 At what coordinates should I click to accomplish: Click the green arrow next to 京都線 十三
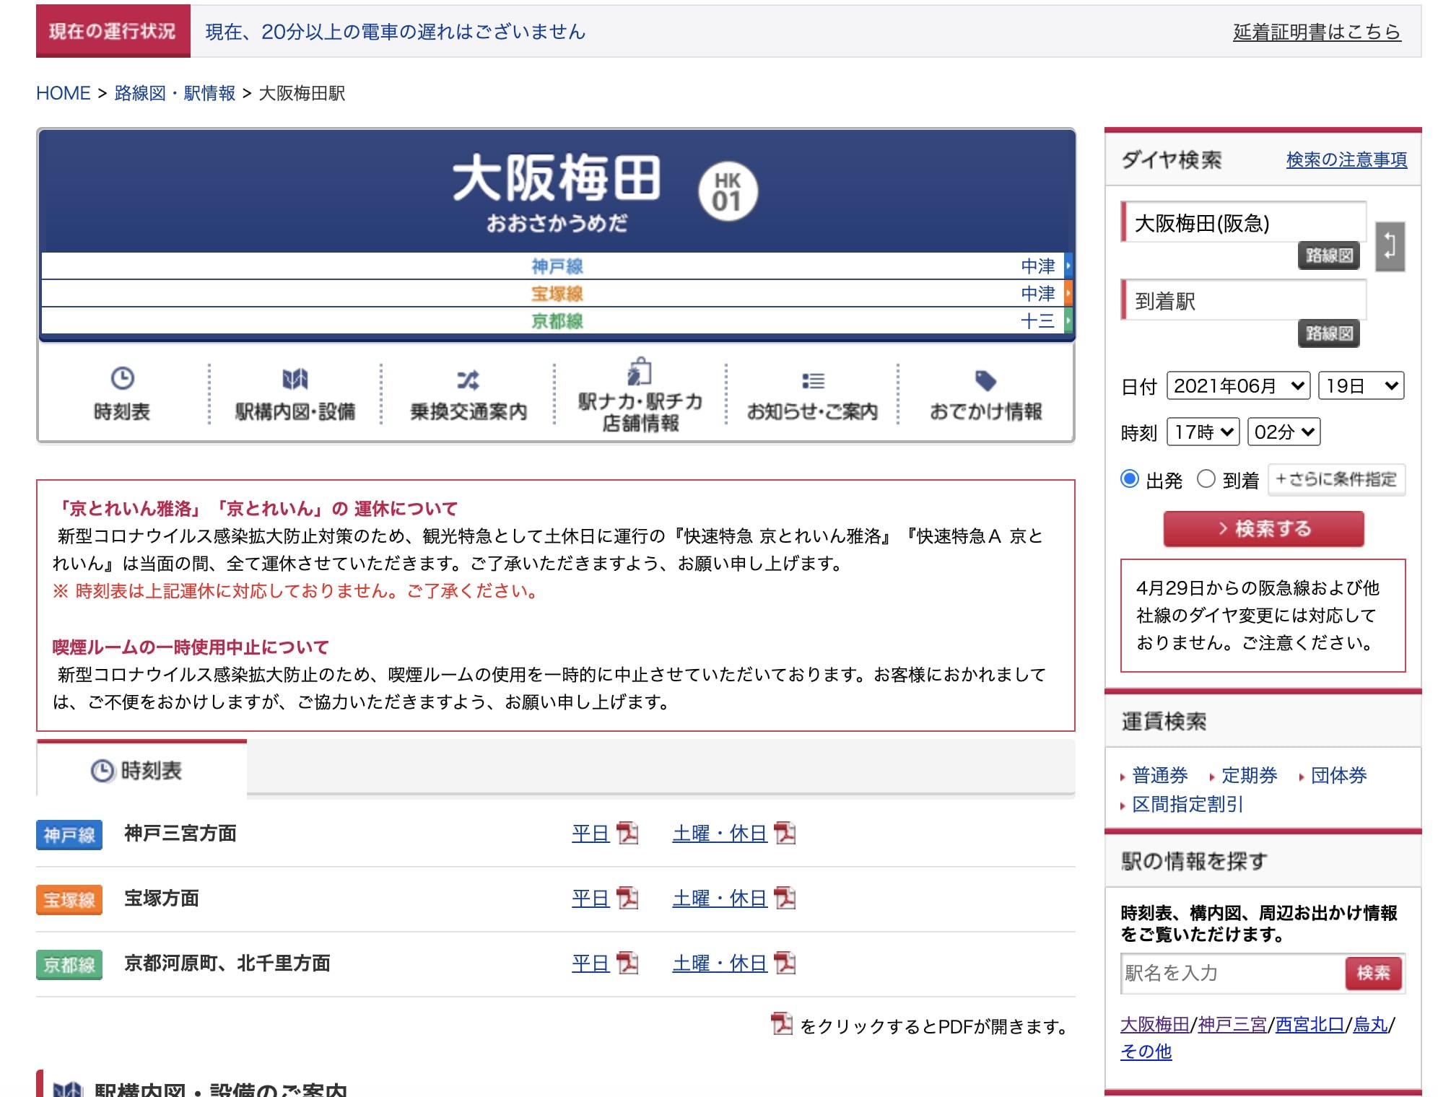click(1068, 320)
